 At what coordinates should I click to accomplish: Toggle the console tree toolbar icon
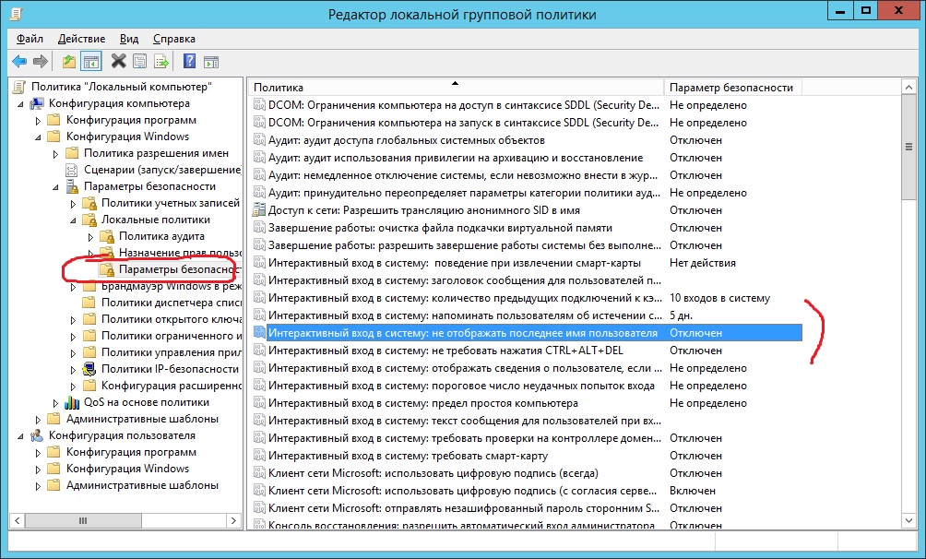point(90,62)
